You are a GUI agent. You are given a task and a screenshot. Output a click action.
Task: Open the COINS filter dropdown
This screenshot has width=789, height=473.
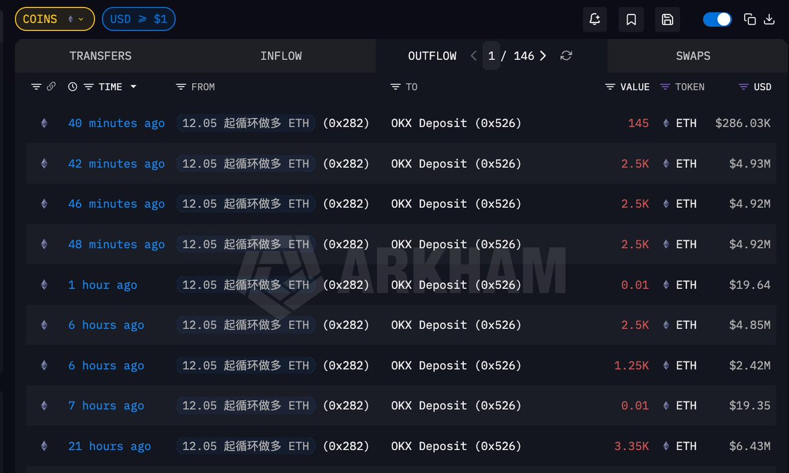click(55, 19)
